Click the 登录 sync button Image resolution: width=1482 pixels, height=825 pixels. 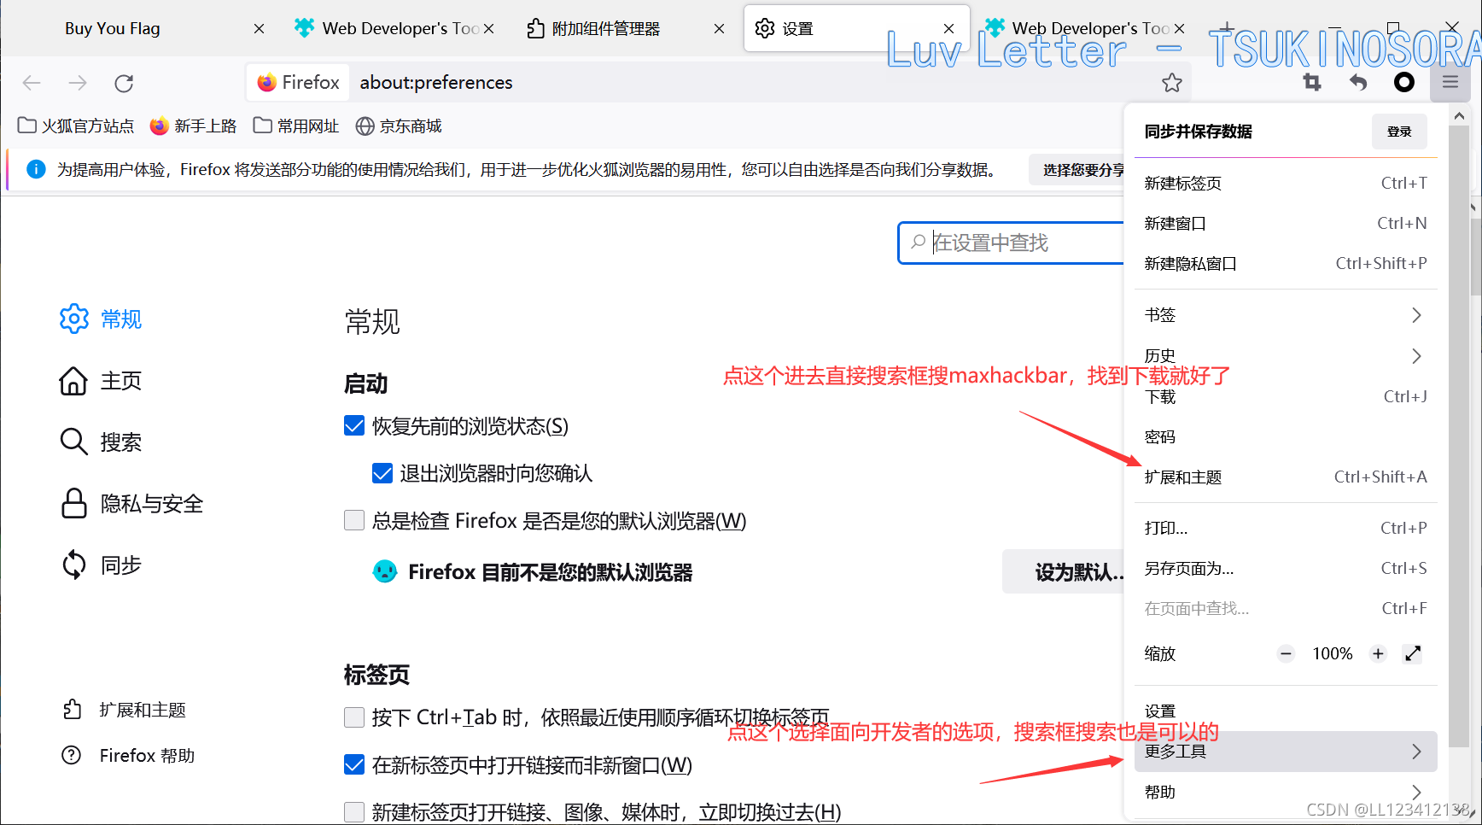click(x=1399, y=132)
